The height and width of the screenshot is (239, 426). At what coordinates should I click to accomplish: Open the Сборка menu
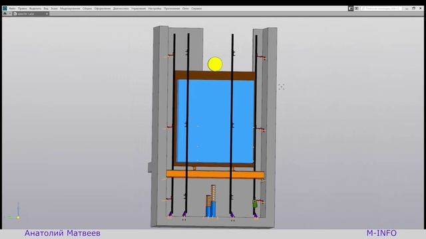(87, 9)
